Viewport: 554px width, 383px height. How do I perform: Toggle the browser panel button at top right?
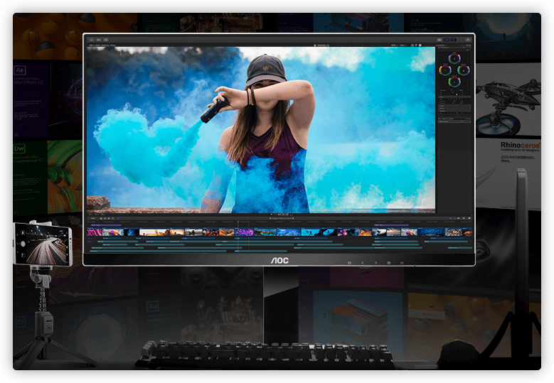[x=440, y=40]
